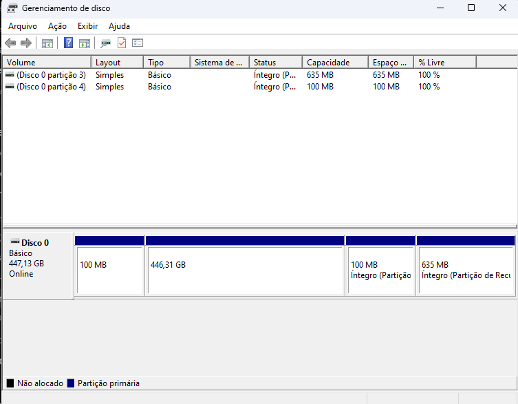
Task: Select the first 100 MB partition block
Action: (x=109, y=266)
